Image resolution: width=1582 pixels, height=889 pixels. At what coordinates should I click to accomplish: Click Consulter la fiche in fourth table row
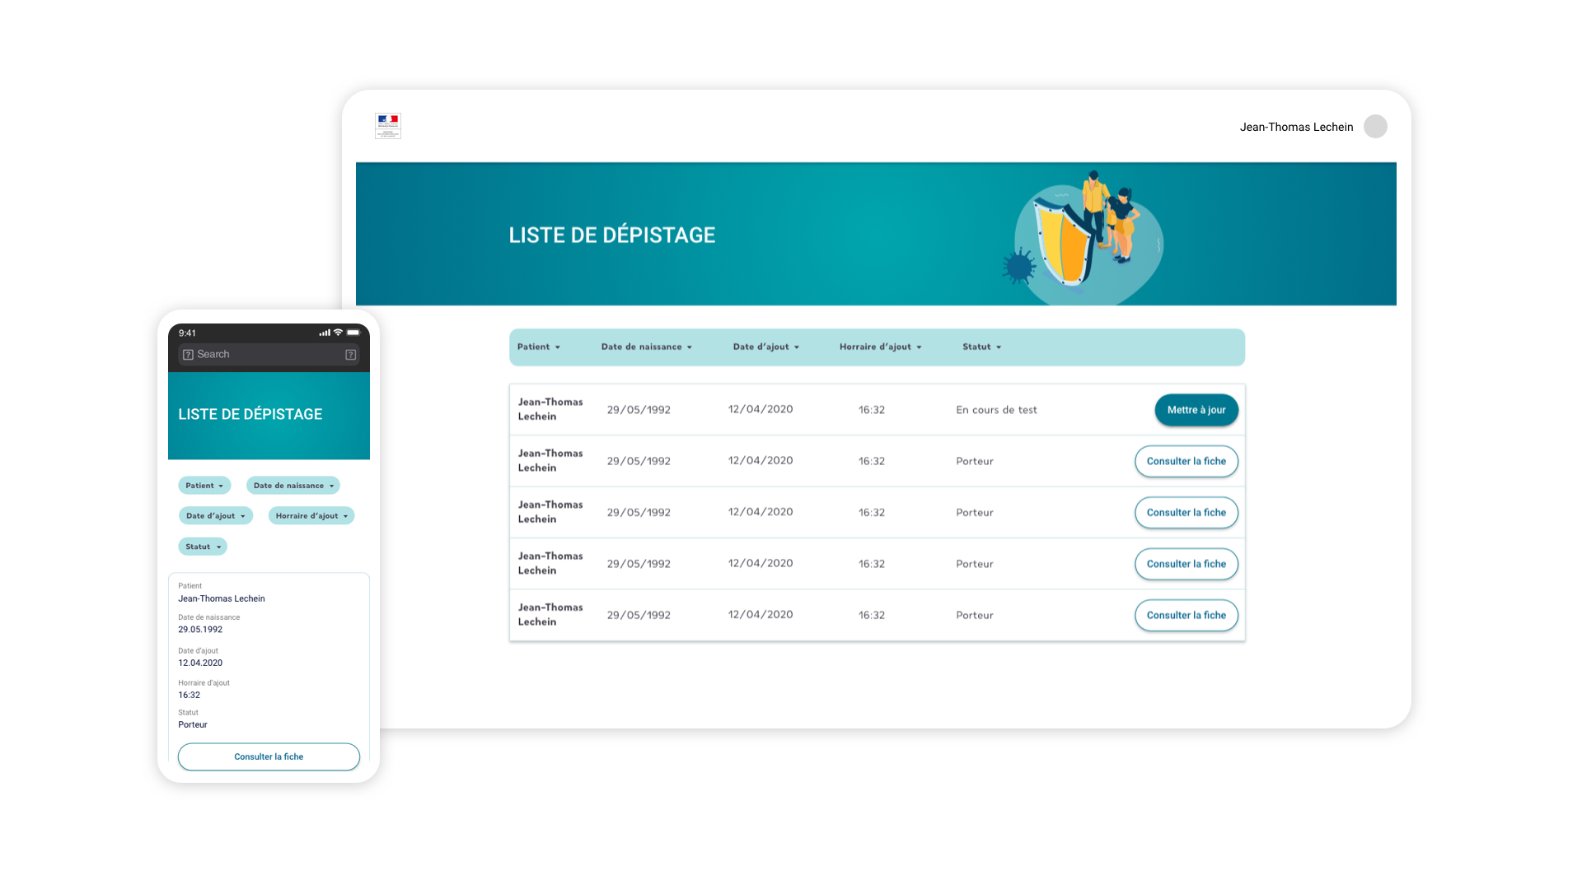click(1186, 565)
